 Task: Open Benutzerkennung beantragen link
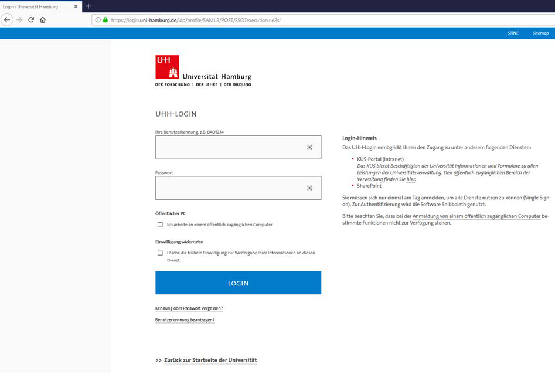coord(185,320)
